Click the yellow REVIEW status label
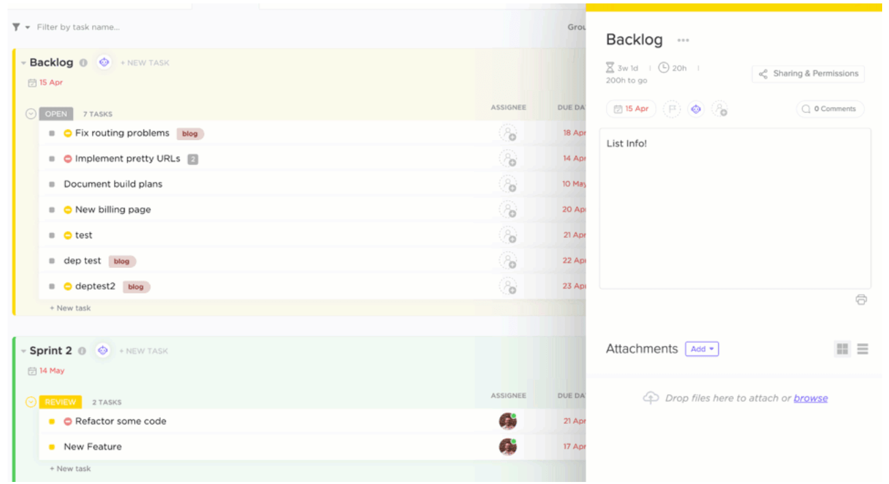The width and height of the screenshot is (889, 484). click(60, 402)
